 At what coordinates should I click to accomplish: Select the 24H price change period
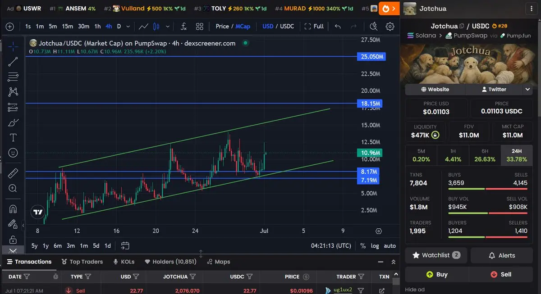[516, 155]
